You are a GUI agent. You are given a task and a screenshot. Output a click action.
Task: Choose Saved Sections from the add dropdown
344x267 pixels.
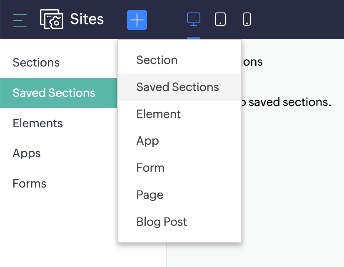[178, 87]
